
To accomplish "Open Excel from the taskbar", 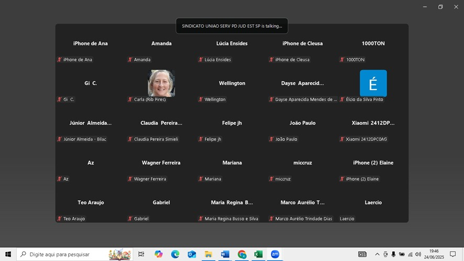I will (258, 254).
